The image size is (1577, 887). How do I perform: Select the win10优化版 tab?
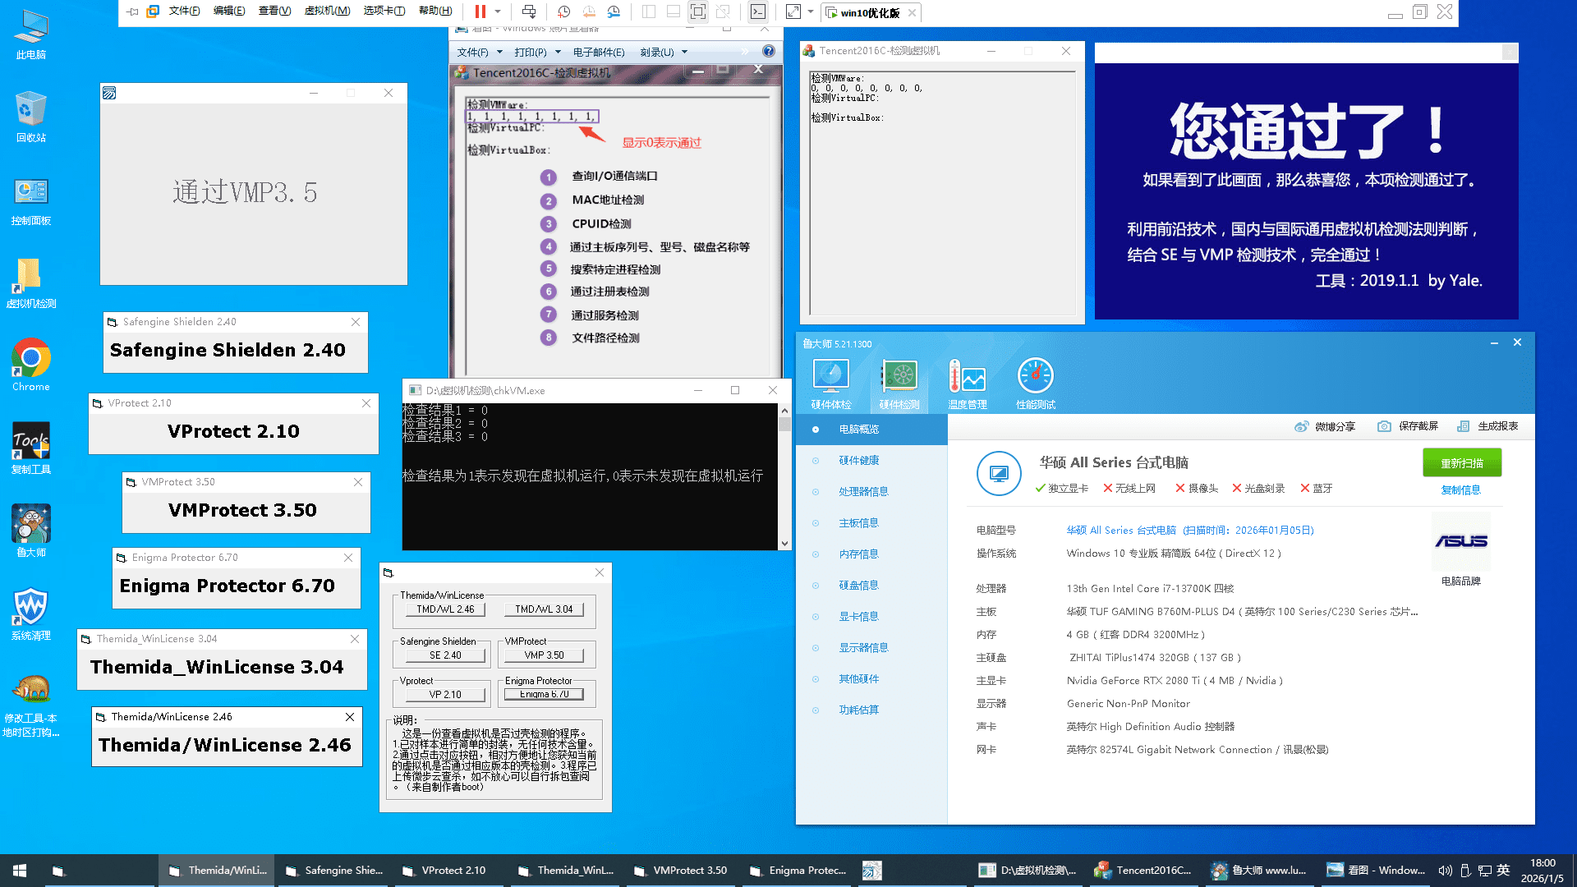click(867, 12)
